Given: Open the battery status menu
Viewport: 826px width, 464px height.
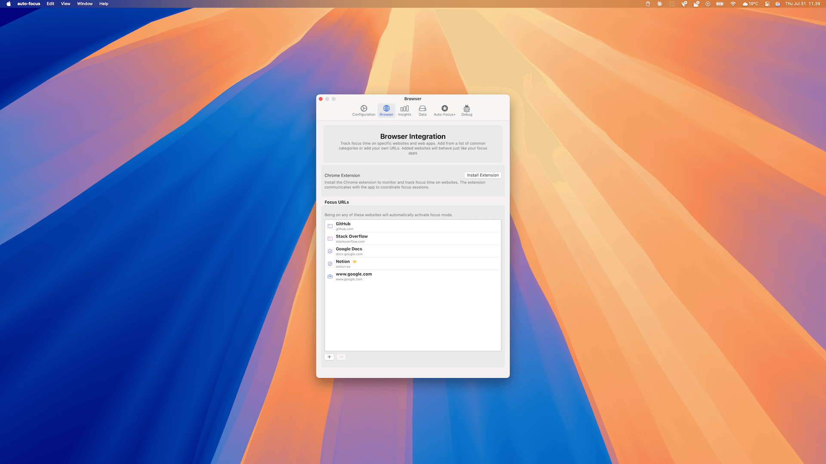Looking at the screenshot, I should point(720,4).
